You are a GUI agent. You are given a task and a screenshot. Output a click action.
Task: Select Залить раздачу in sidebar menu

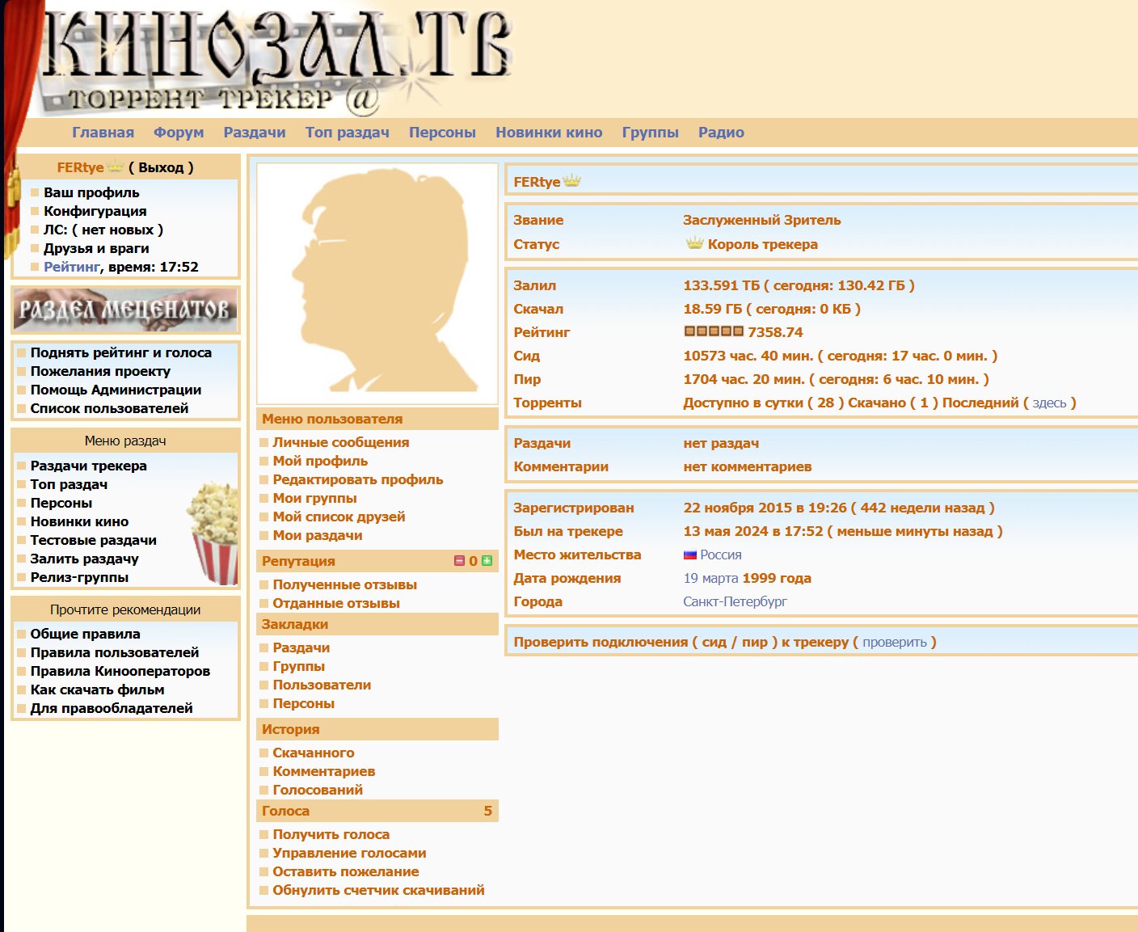(84, 559)
